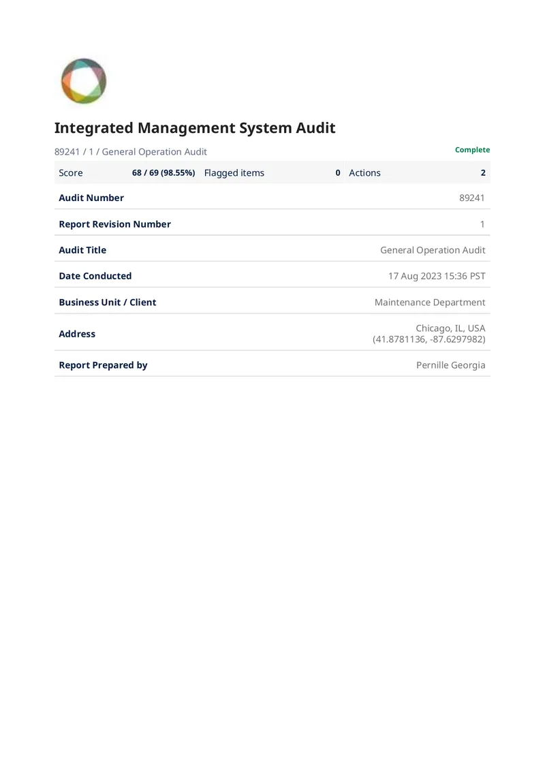Select the date '17 Aug 2023 15:36 PST'
Image resolution: width=545 pixels, height=770 pixels.
tap(437, 276)
